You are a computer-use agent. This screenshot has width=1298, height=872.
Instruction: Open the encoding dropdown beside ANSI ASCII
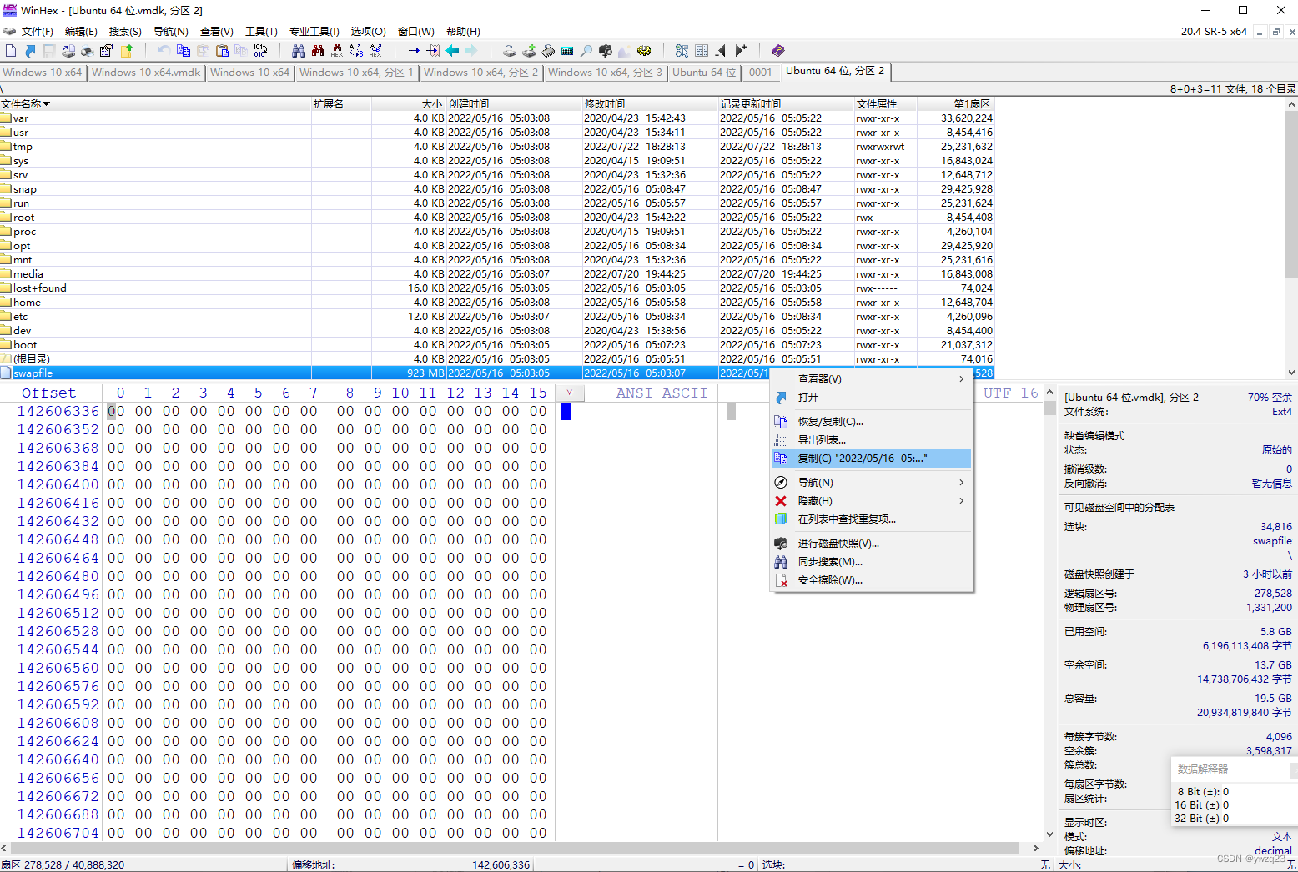tap(570, 392)
